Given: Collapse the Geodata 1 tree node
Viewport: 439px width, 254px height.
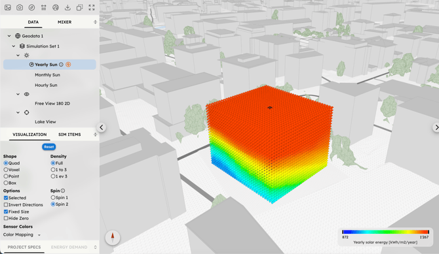Looking at the screenshot, I should (x=9, y=36).
